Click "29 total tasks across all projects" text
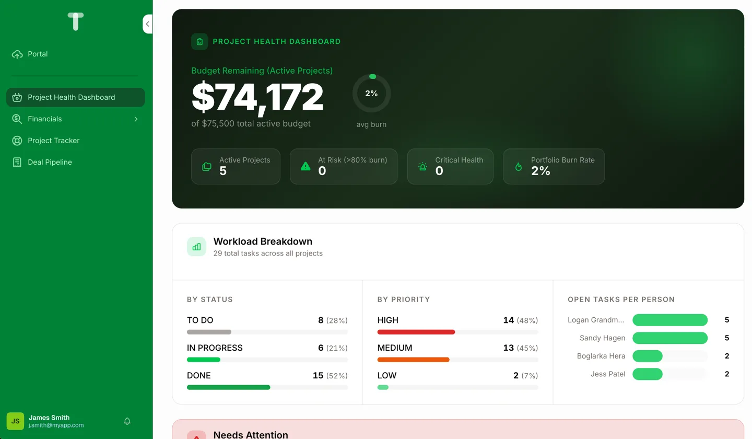 tap(268, 253)
